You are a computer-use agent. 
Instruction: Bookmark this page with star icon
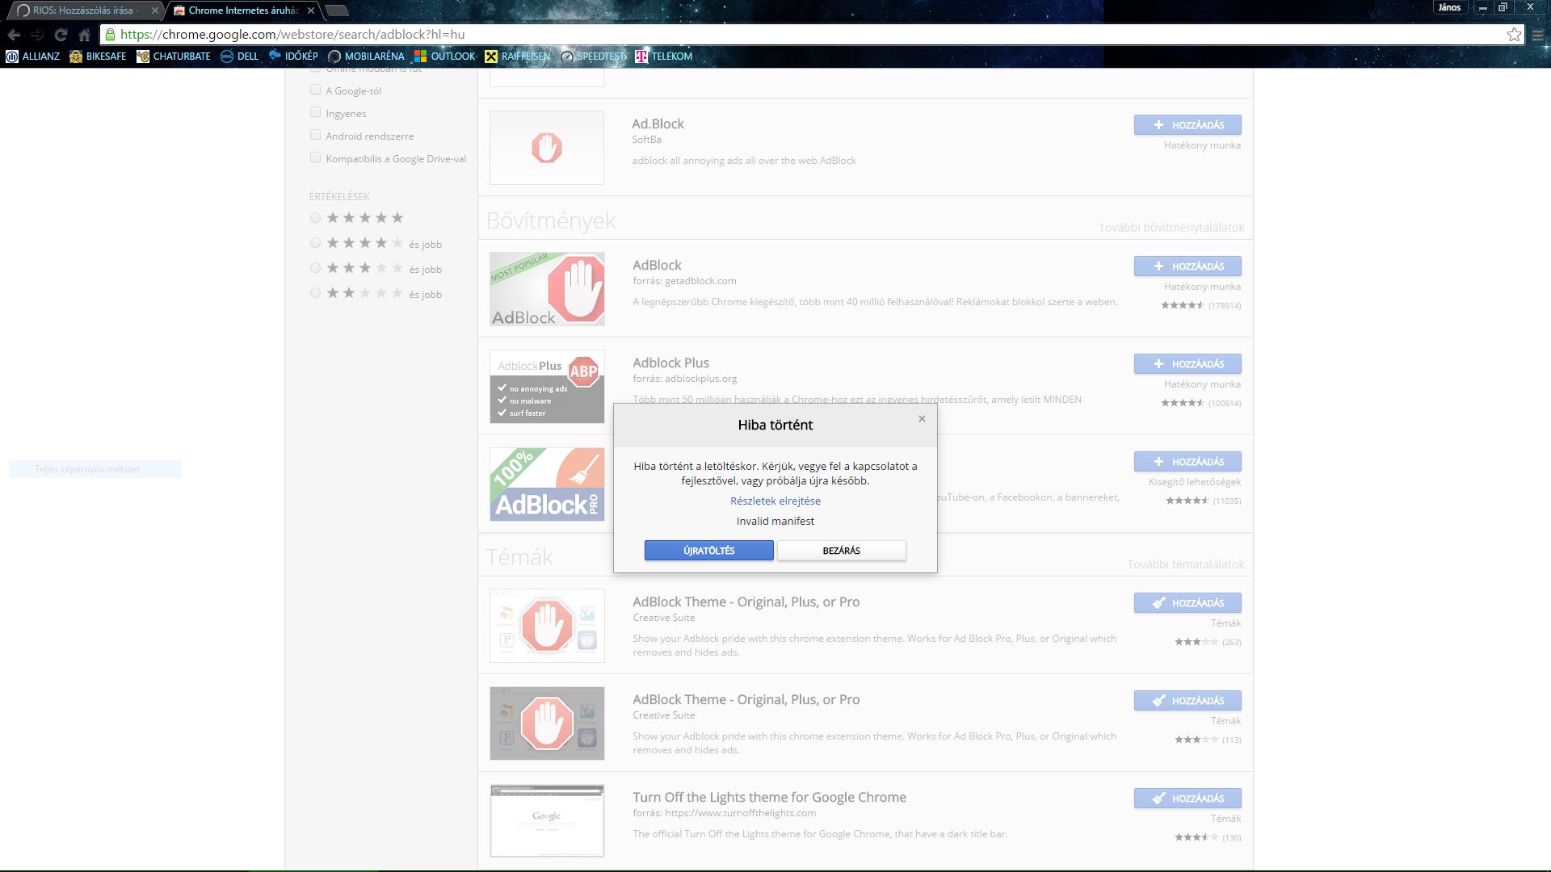click(x=1514, y=35)
